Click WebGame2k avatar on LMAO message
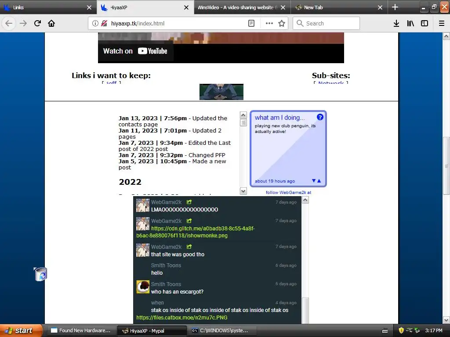450x337 pixels. 143,205
